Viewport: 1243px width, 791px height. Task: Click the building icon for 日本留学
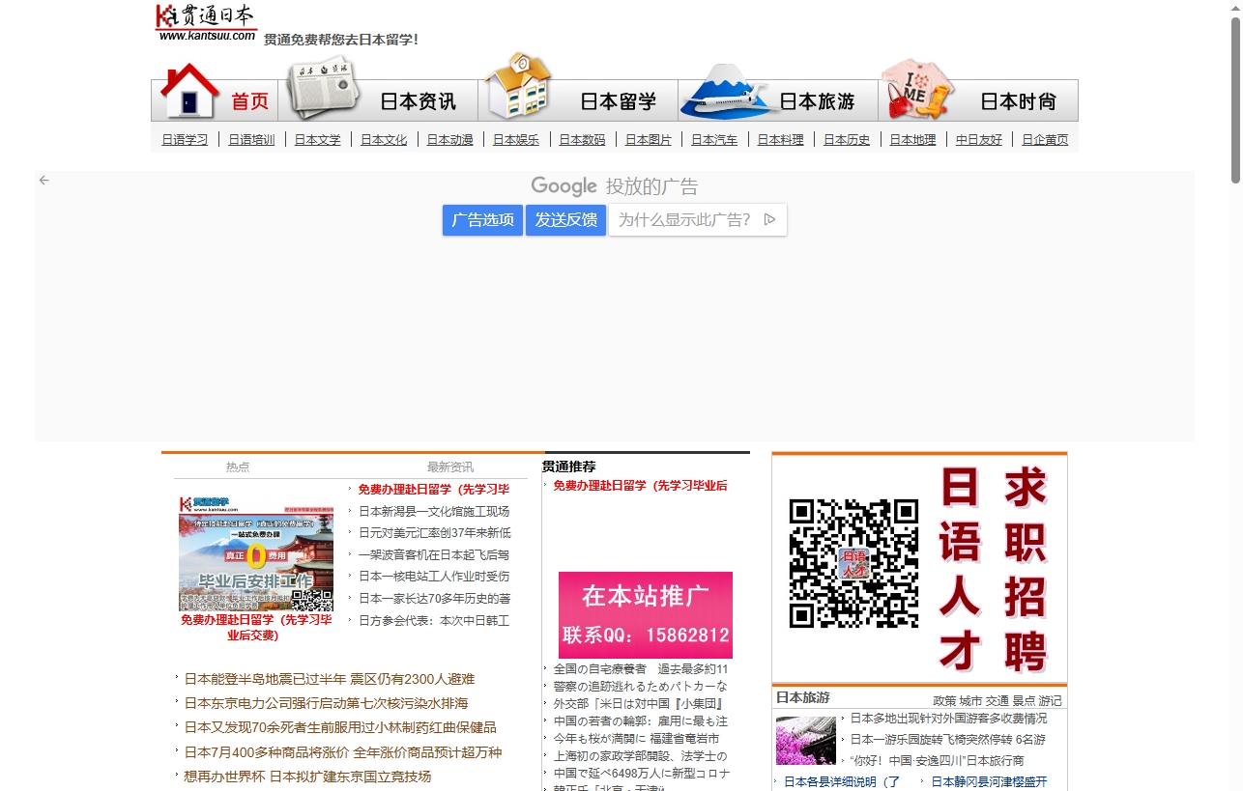517,86
